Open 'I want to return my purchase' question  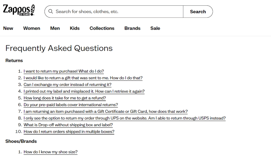64,71
